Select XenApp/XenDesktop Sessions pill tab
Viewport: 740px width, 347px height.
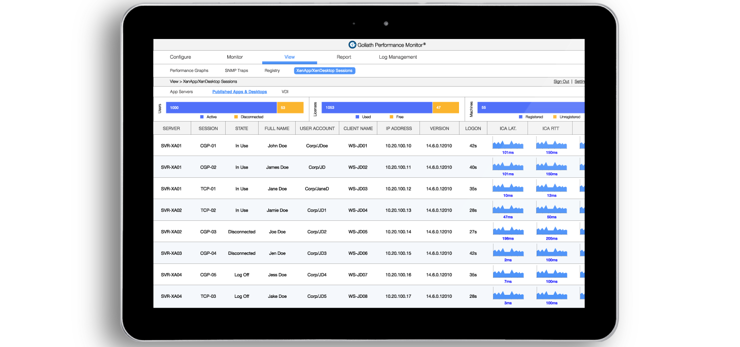pyautogui.click(x=325, y=70)
